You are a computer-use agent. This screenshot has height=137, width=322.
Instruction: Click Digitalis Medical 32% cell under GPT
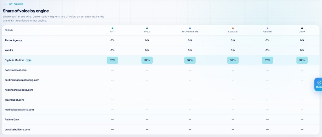click(112, 60)
